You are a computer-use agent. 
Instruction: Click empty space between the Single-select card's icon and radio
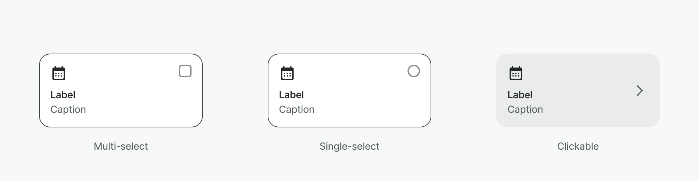tap(349, 72)
